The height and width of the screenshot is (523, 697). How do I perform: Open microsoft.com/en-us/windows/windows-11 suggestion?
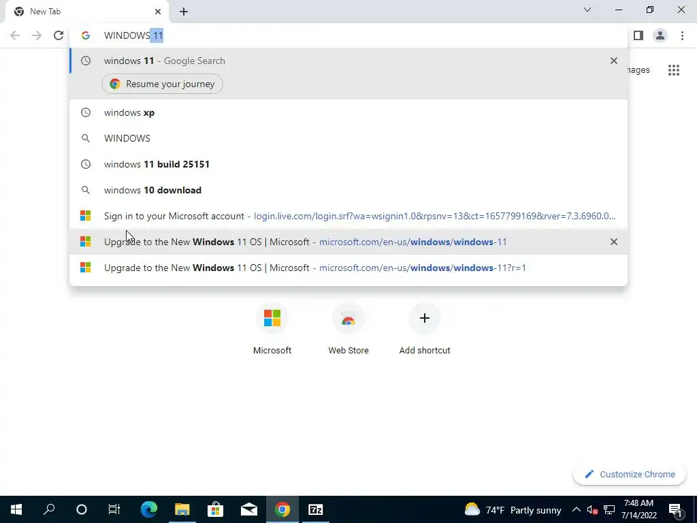coord(348,242)
